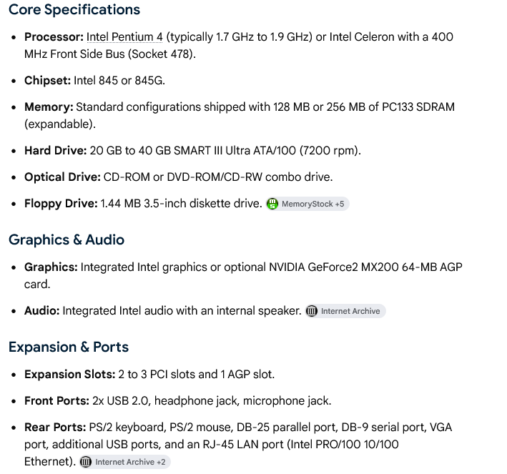Click the bold Memory label

click(x=49, y=107)
